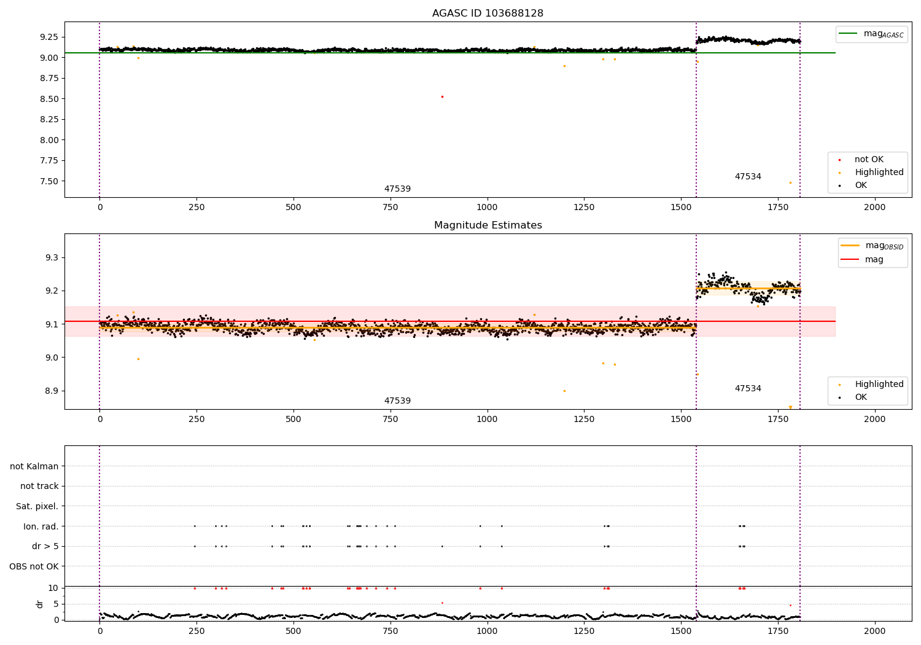Click observation label 47534 in top plot
The image size is (921, 645).
coord(748,176)
